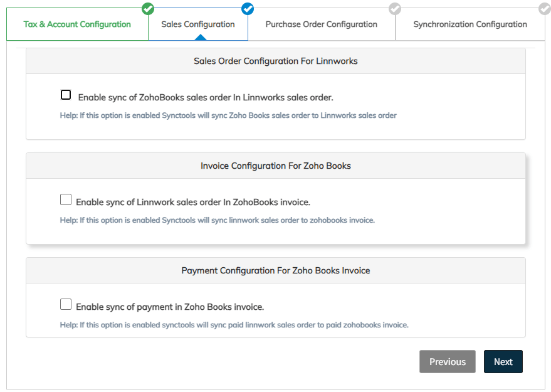Switch to Tax & Account Configuration tab

click(x=77, y=24)
